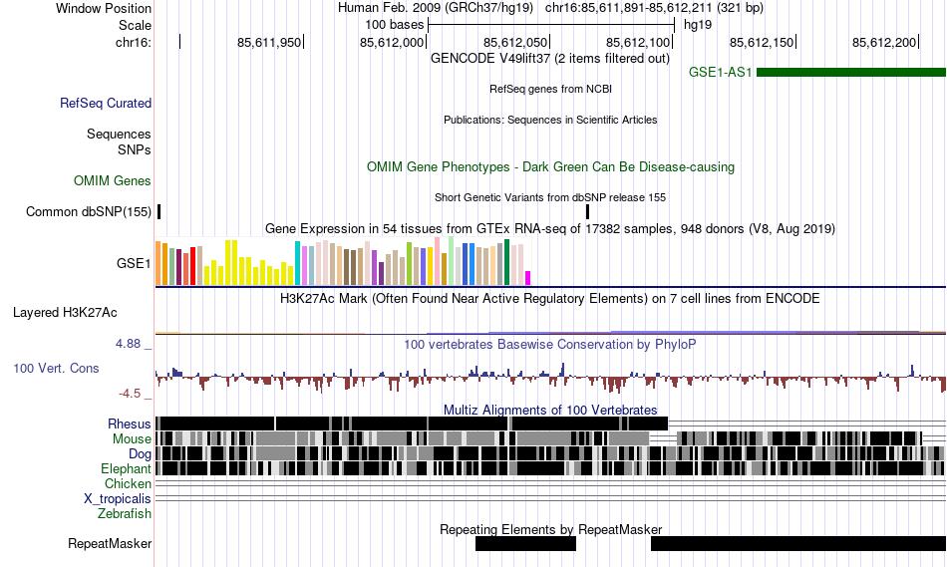Select the green GSE1-AS1 transcript bar
Image resolution: width=947 pixels, height=567 pixels.
(851, 73)
